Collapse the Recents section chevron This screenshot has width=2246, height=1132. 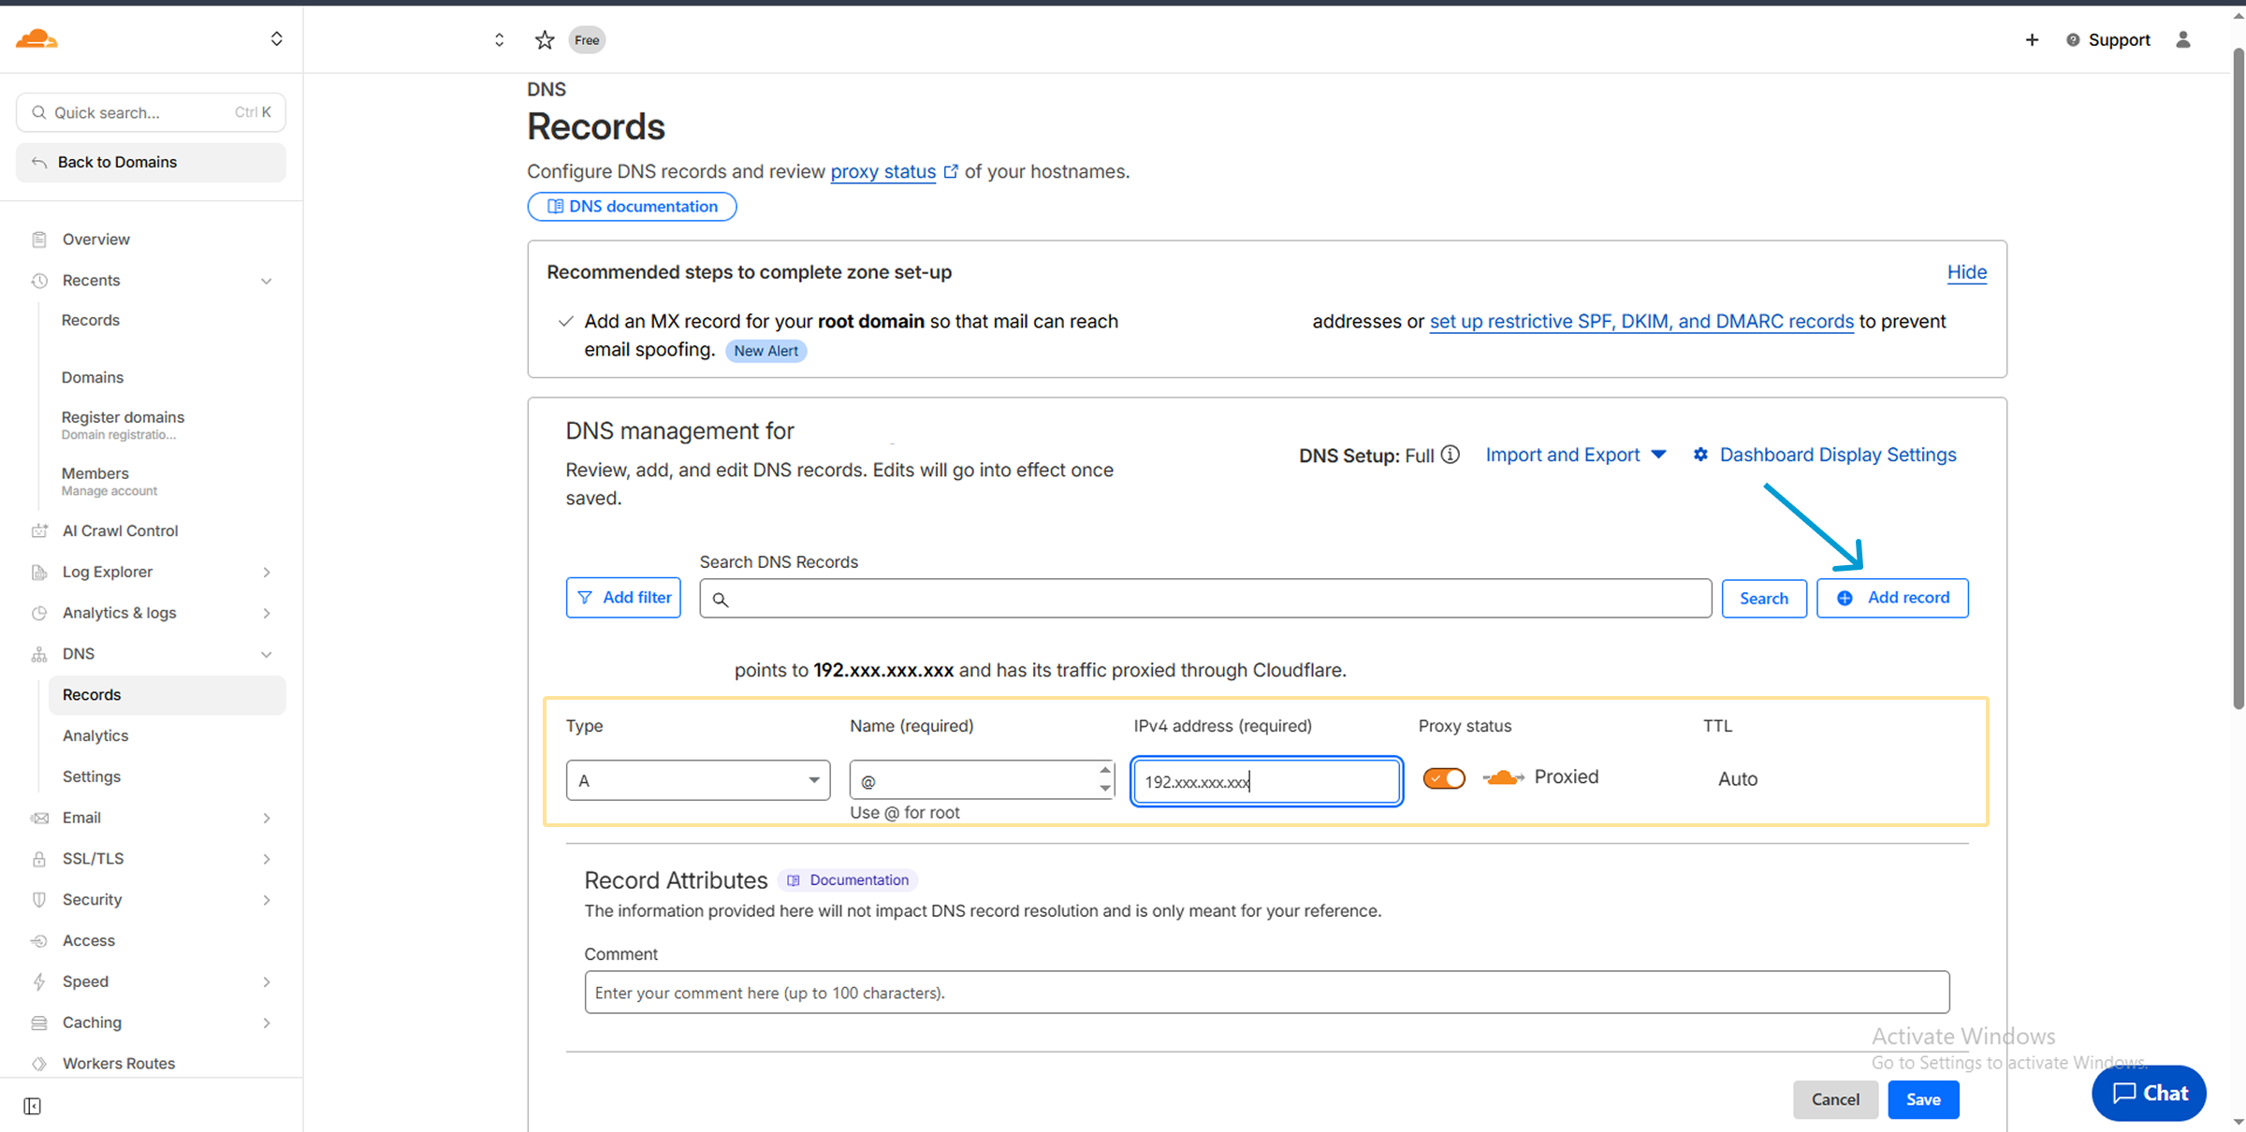click(267, 281)
